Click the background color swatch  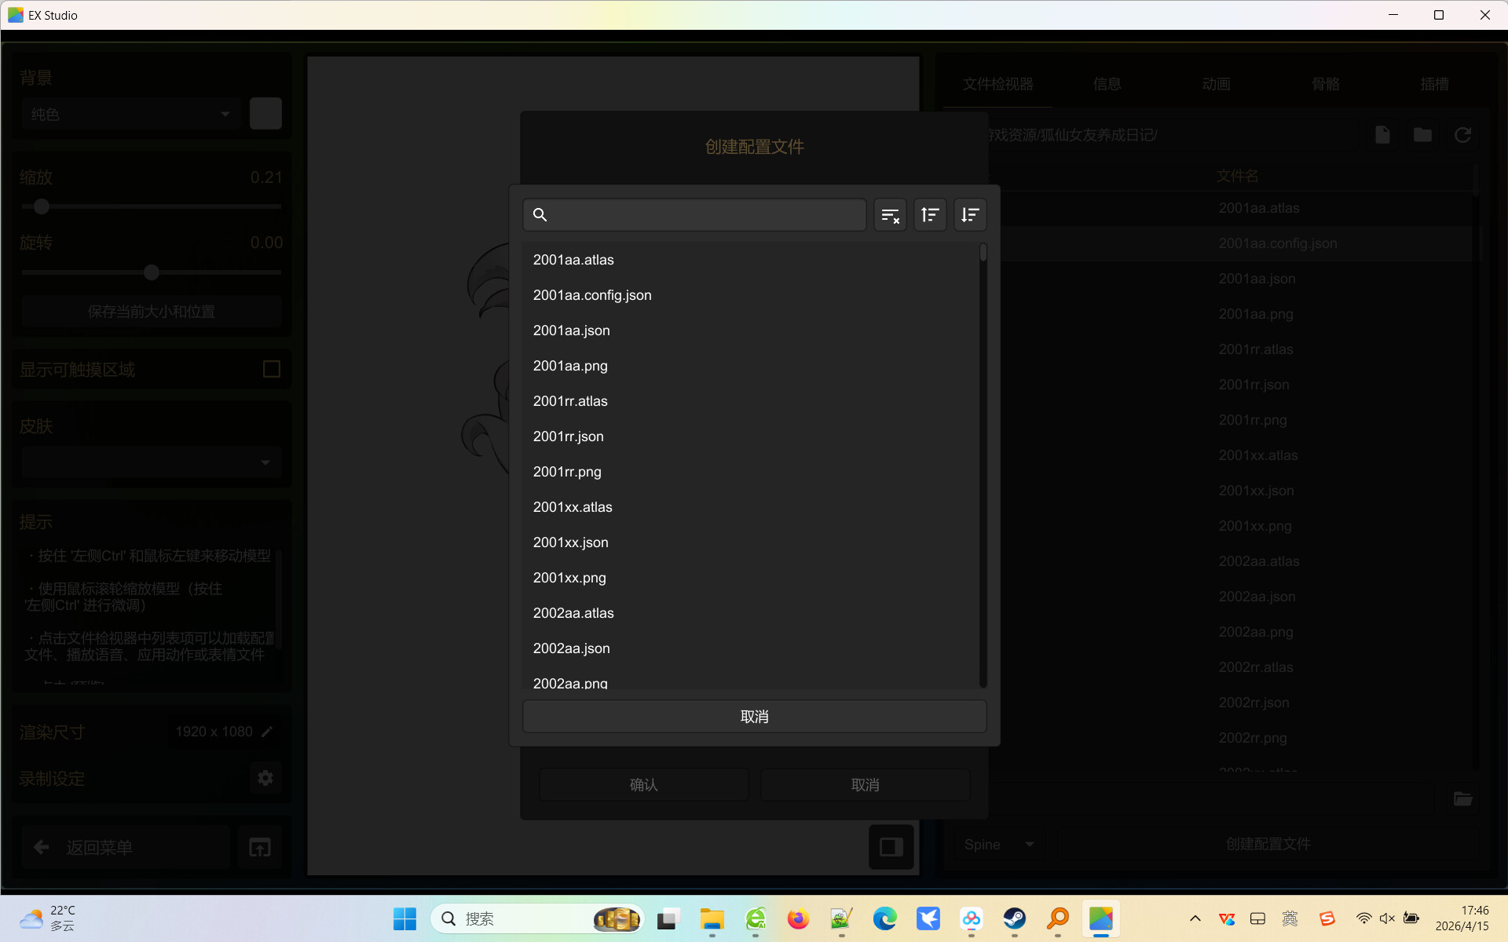265,114
